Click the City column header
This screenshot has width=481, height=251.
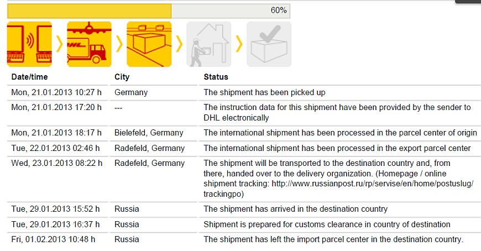click(122, 77)
